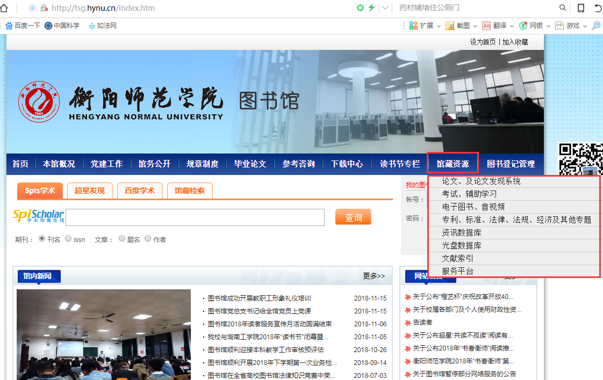The image size is (603, 380).
Task: Click the orange 查询 search button
Action: [x=353, y=217]
